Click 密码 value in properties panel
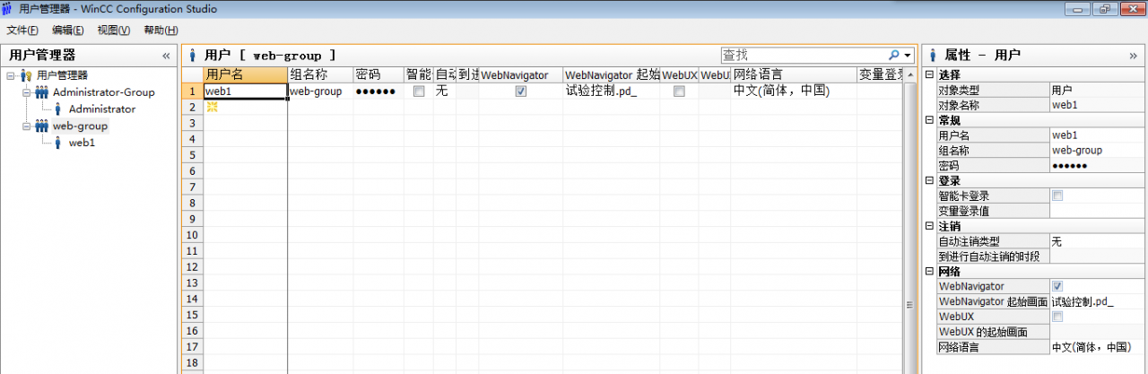1148x374 pixels. pos(1098,166)
